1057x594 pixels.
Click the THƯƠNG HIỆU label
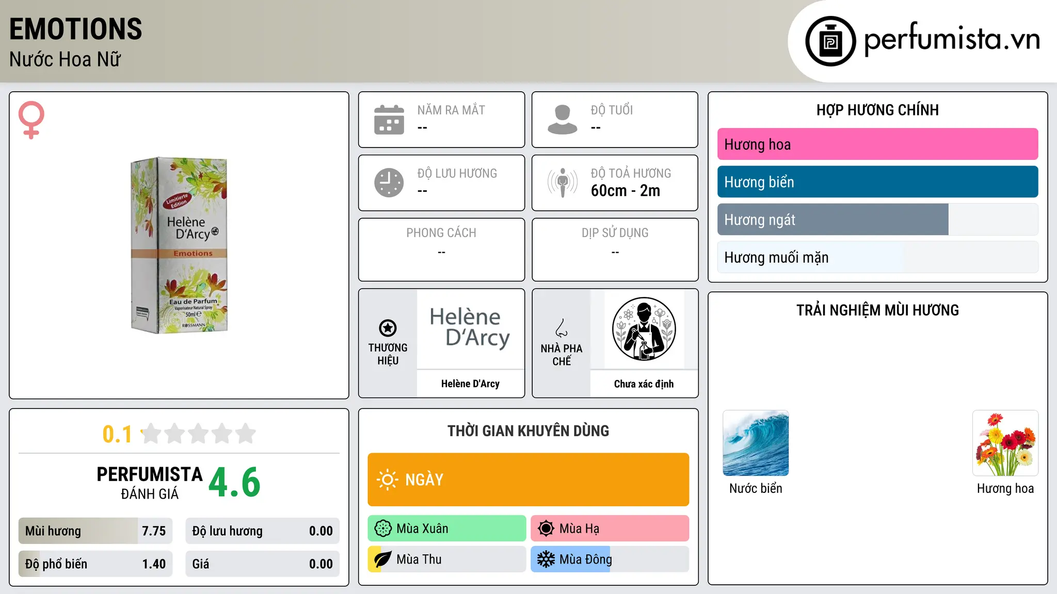pos(388,354)
